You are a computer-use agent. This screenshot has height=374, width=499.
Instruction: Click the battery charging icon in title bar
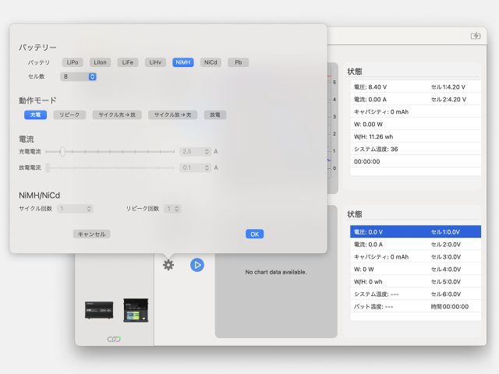tap(476, 36)
